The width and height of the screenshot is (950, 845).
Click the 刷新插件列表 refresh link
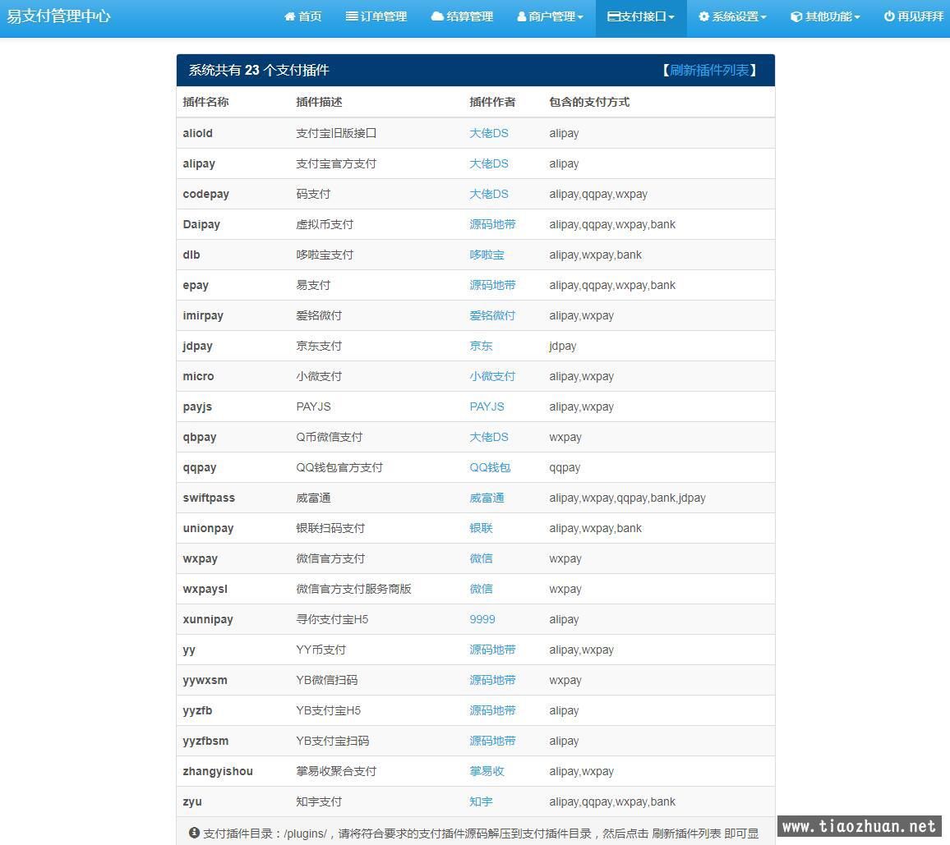point(709,71)
